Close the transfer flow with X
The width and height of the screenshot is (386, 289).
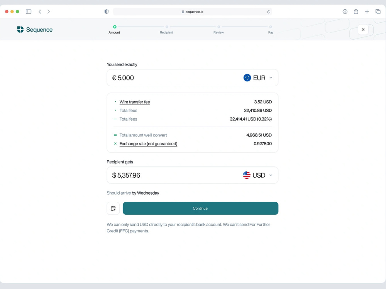[363, 30]
